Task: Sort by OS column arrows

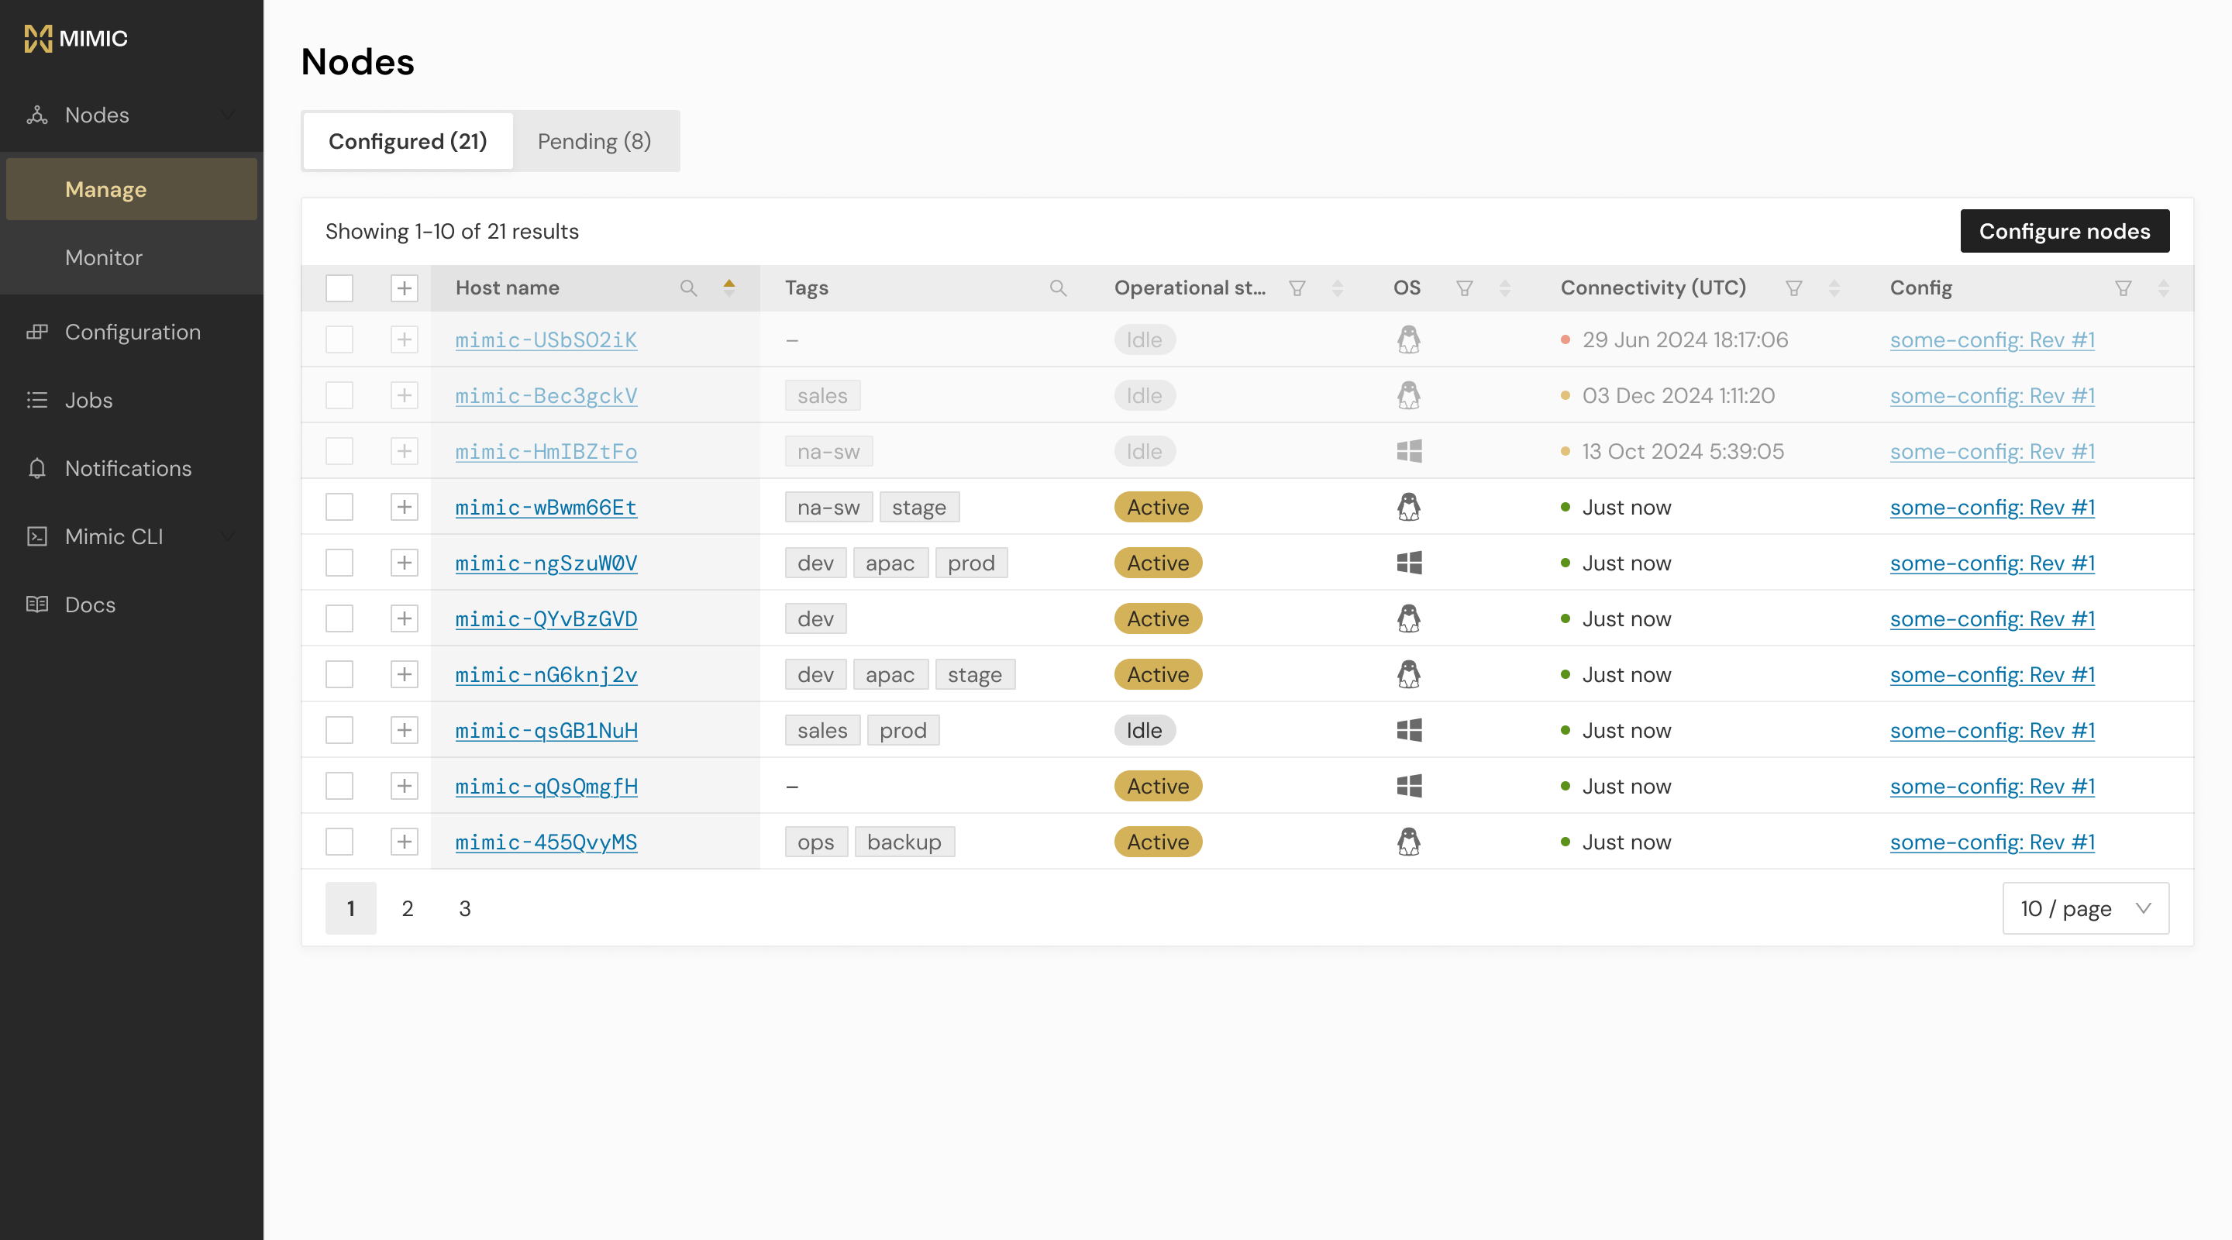Action: point(1504,288)
